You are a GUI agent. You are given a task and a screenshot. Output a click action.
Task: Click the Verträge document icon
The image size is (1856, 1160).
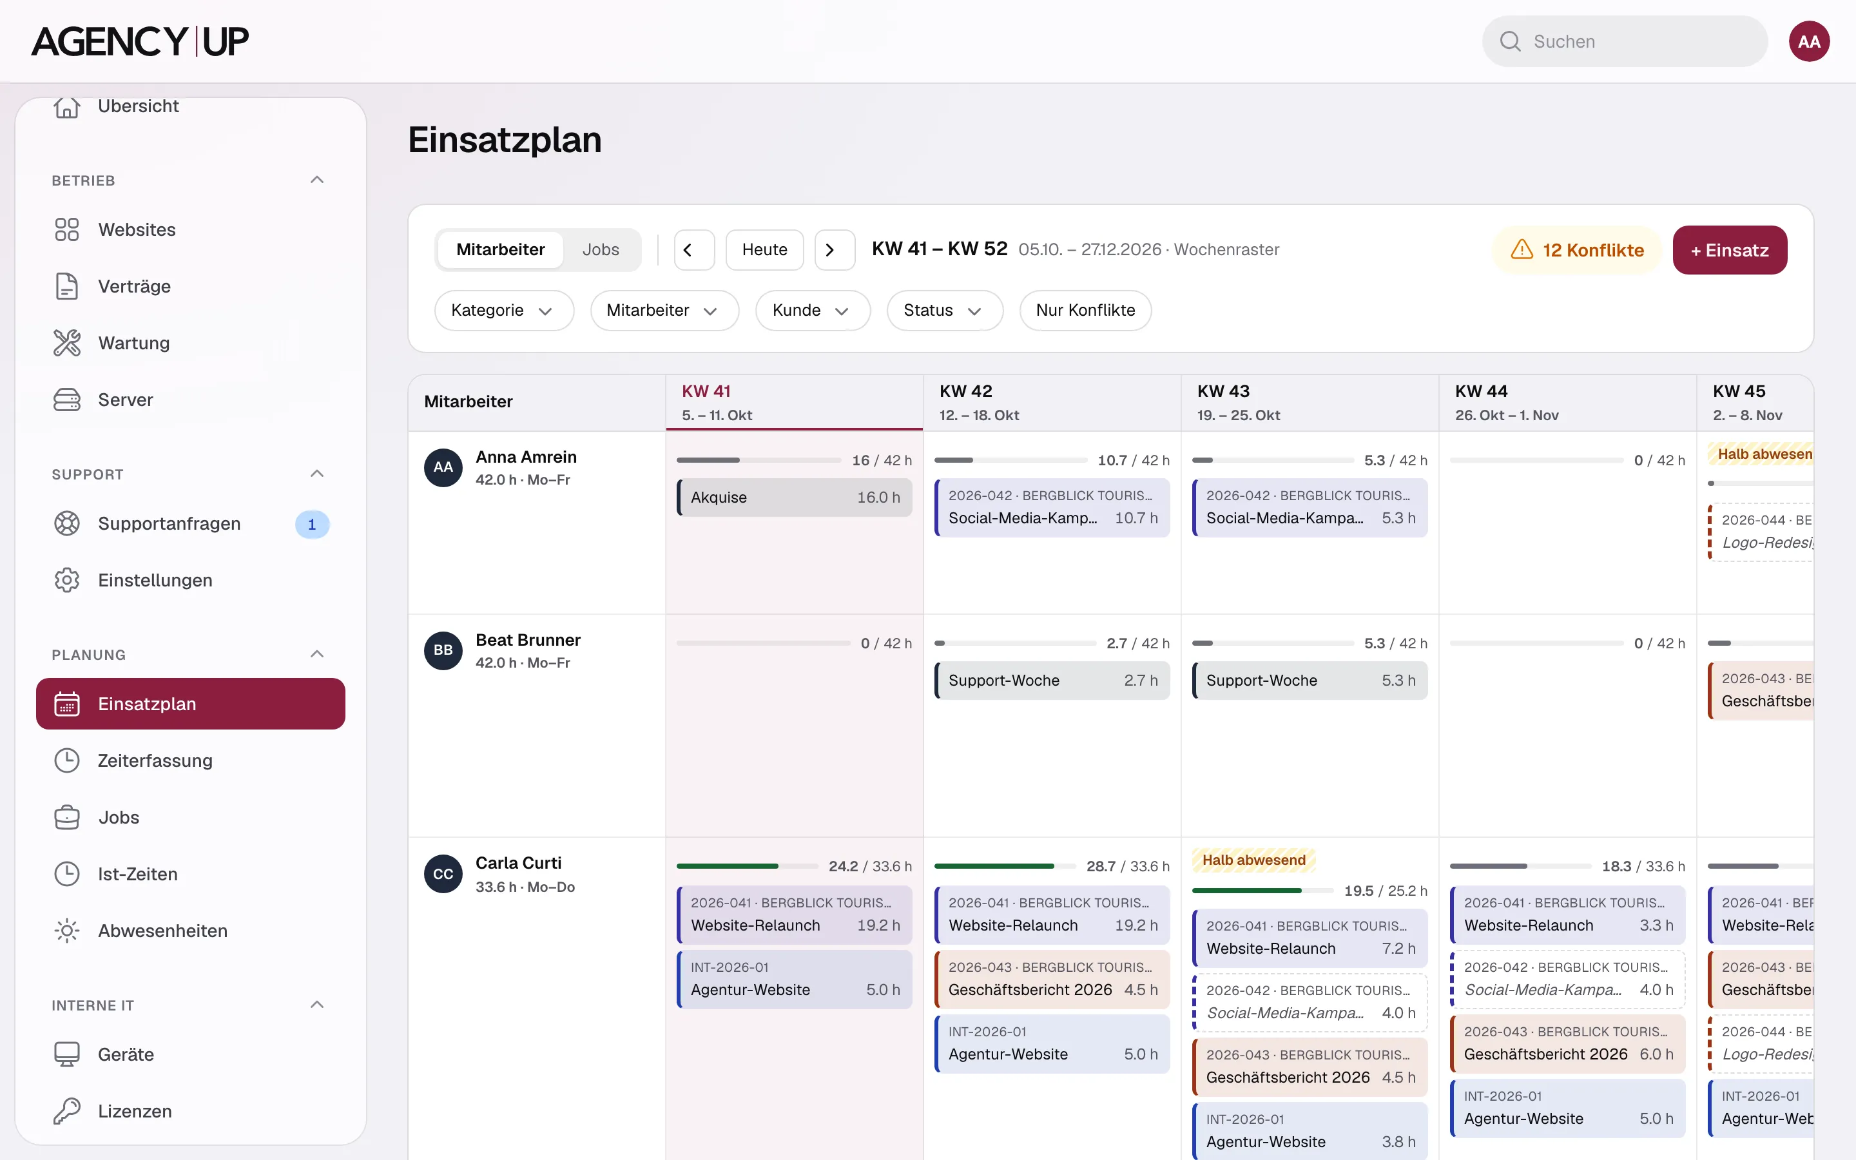click(67, 286)
